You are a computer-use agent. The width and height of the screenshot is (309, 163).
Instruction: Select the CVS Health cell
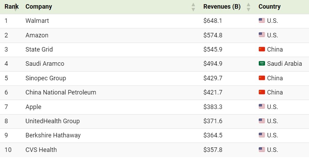(x=41, y=150)
